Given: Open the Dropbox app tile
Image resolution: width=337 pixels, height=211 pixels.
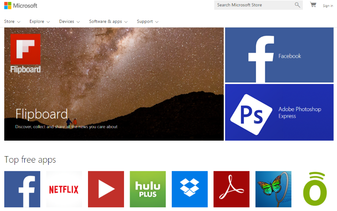Looking at the screenshot, I should click(190, 189).
